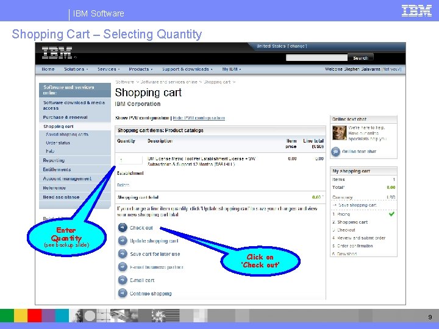Click the Quantity column header

126,141
